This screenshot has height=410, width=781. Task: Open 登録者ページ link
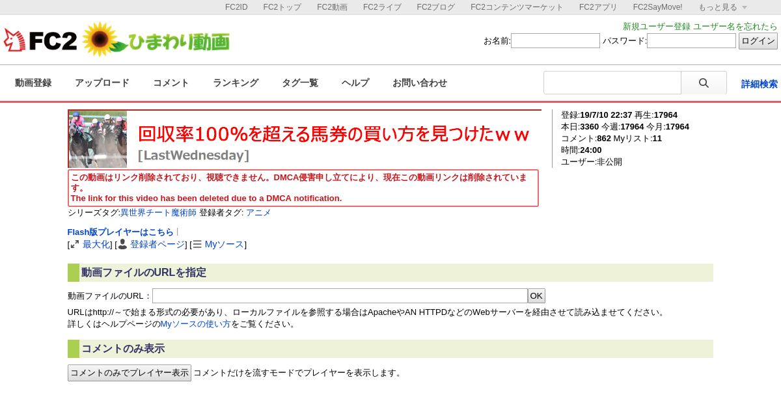(x=158, y=245)
